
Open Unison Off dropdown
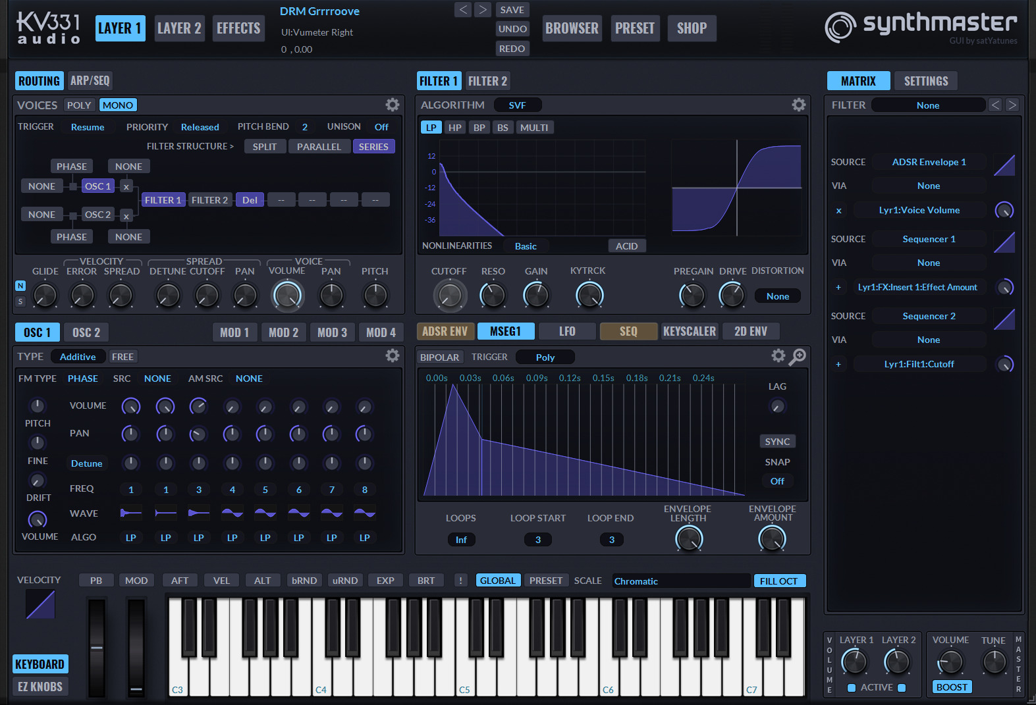coord(381,127)
